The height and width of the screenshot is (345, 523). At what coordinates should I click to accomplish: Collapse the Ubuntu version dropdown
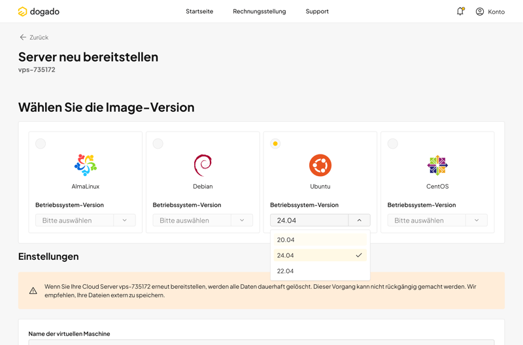tap(359, 221)
